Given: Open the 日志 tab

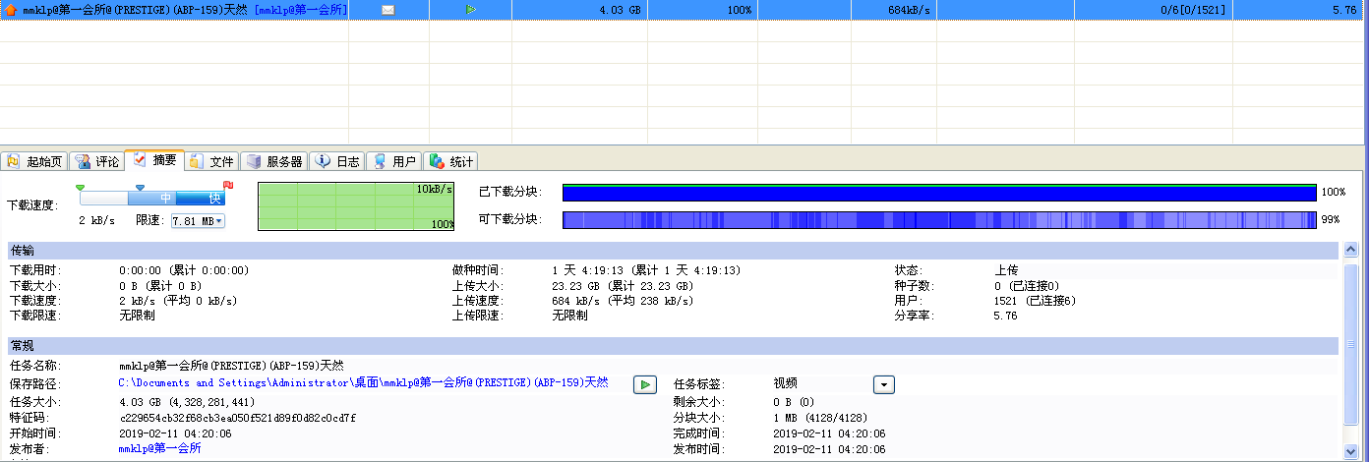Looking at the screenshot, I should pos(338,161).
